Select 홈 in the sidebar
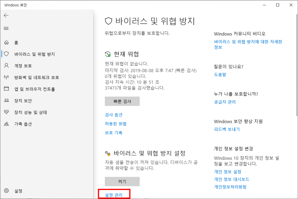The image size is (298, 199). (16, 43)
